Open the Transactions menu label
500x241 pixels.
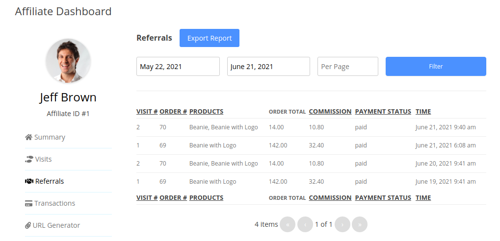coord(54,203)
